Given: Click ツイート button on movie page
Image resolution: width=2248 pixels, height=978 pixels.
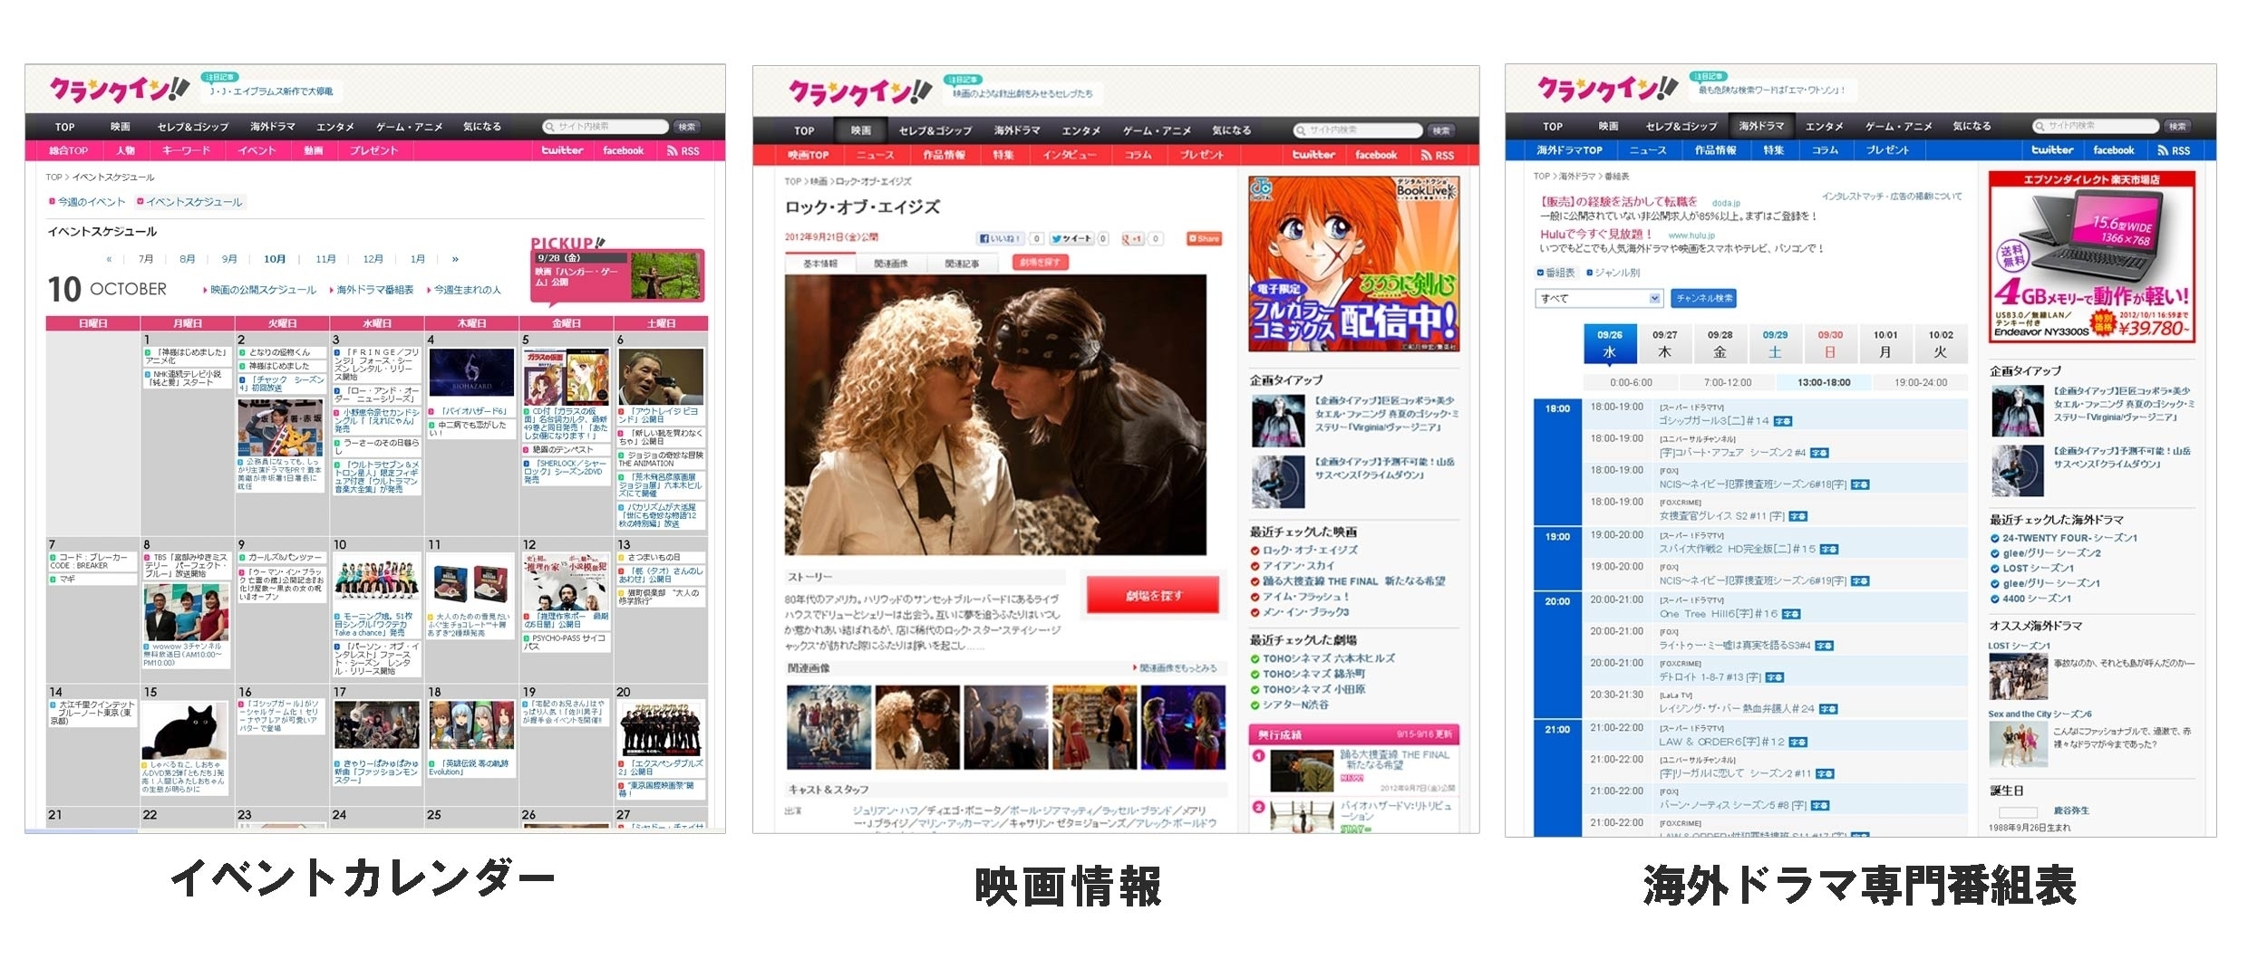Looking at the screenshot, I should 1072,239.
